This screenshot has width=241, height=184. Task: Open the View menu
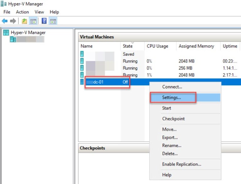coord(39,12)
